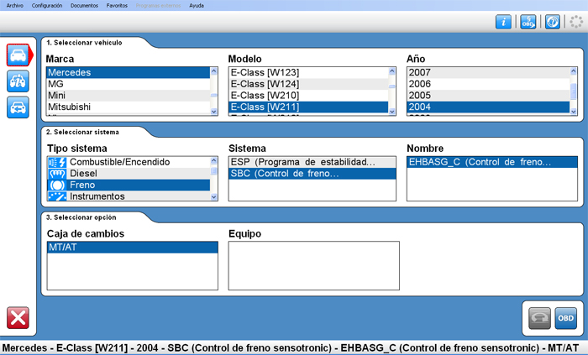Select Freno system type

coord(129,185)
